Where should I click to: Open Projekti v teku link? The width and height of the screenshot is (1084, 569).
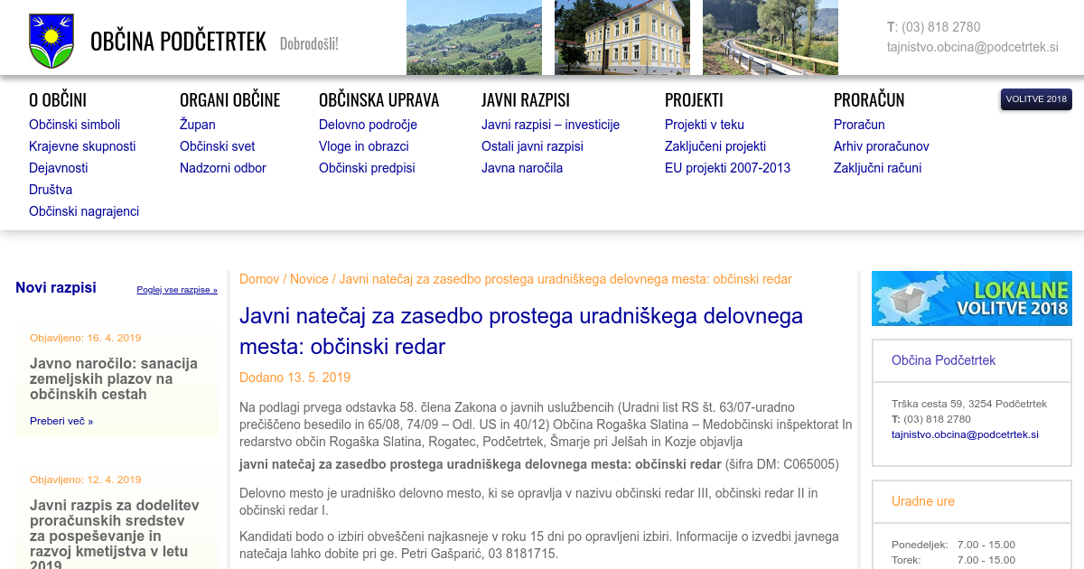705,125
